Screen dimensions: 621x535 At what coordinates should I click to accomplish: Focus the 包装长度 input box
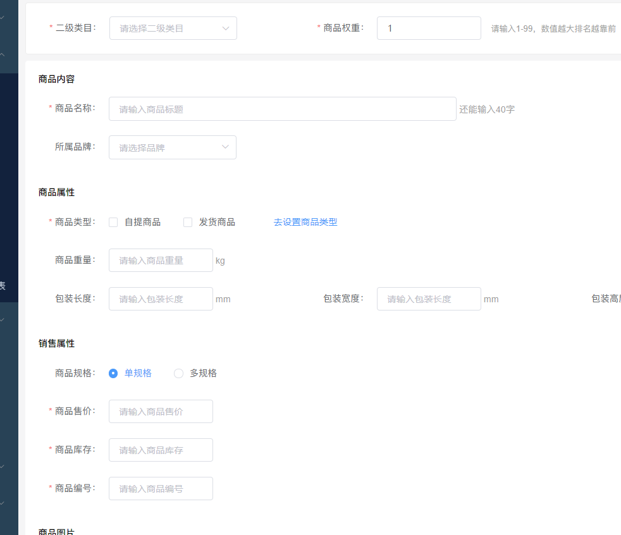161,299
